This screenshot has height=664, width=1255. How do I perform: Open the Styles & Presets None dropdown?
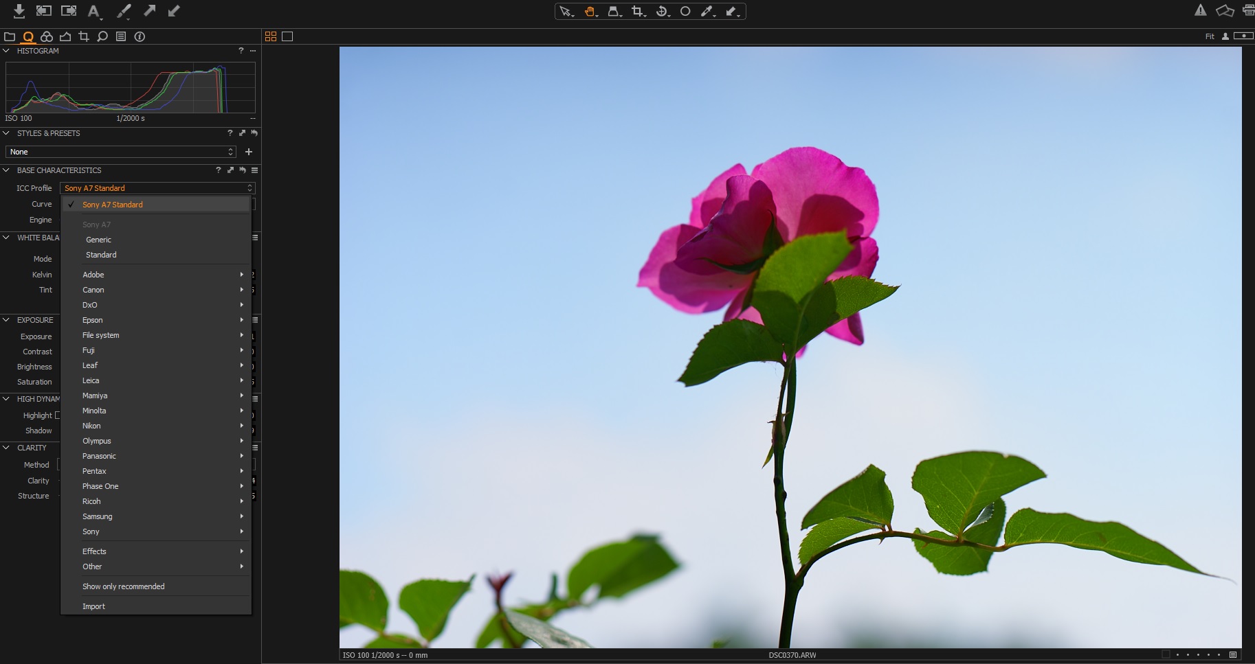pyautogui.click(x=121, y=152)
